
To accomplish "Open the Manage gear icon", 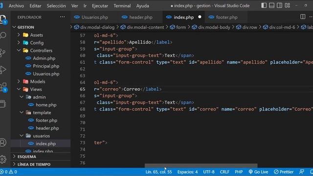I will click(3, 159).
